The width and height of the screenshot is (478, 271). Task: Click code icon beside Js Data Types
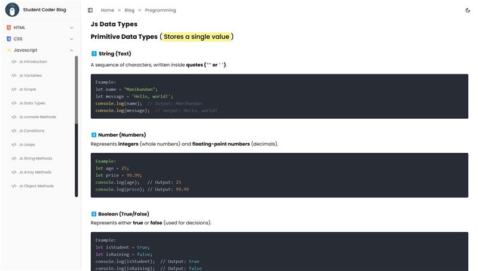14,103
